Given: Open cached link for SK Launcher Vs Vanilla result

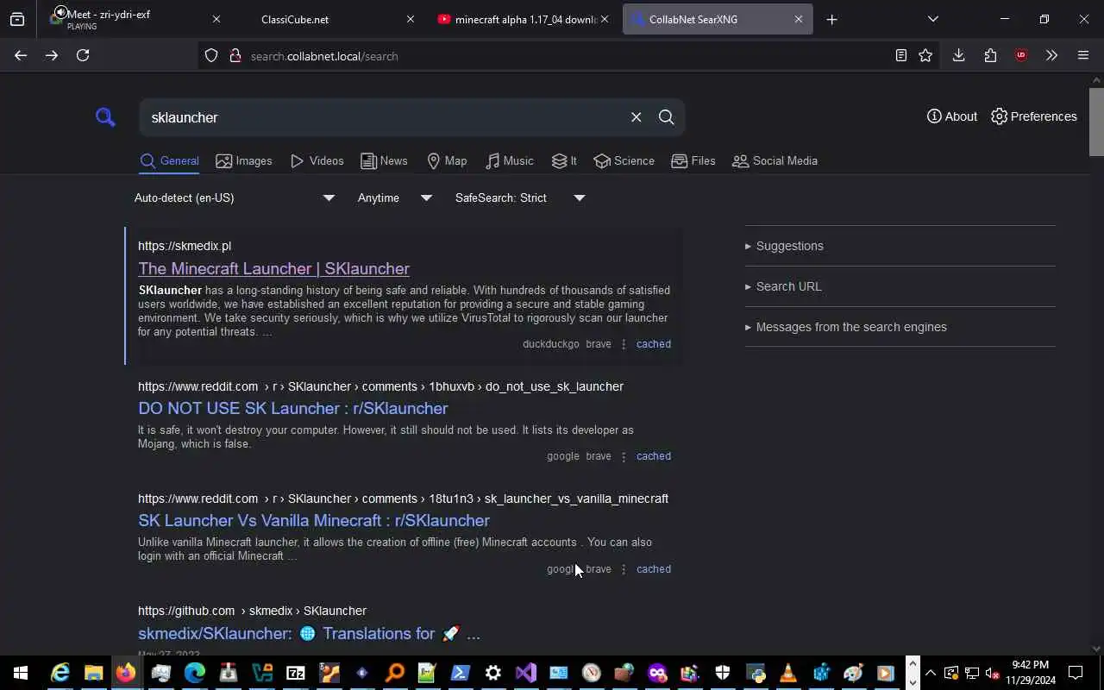Looking at the screenshot, I should 654,569.
